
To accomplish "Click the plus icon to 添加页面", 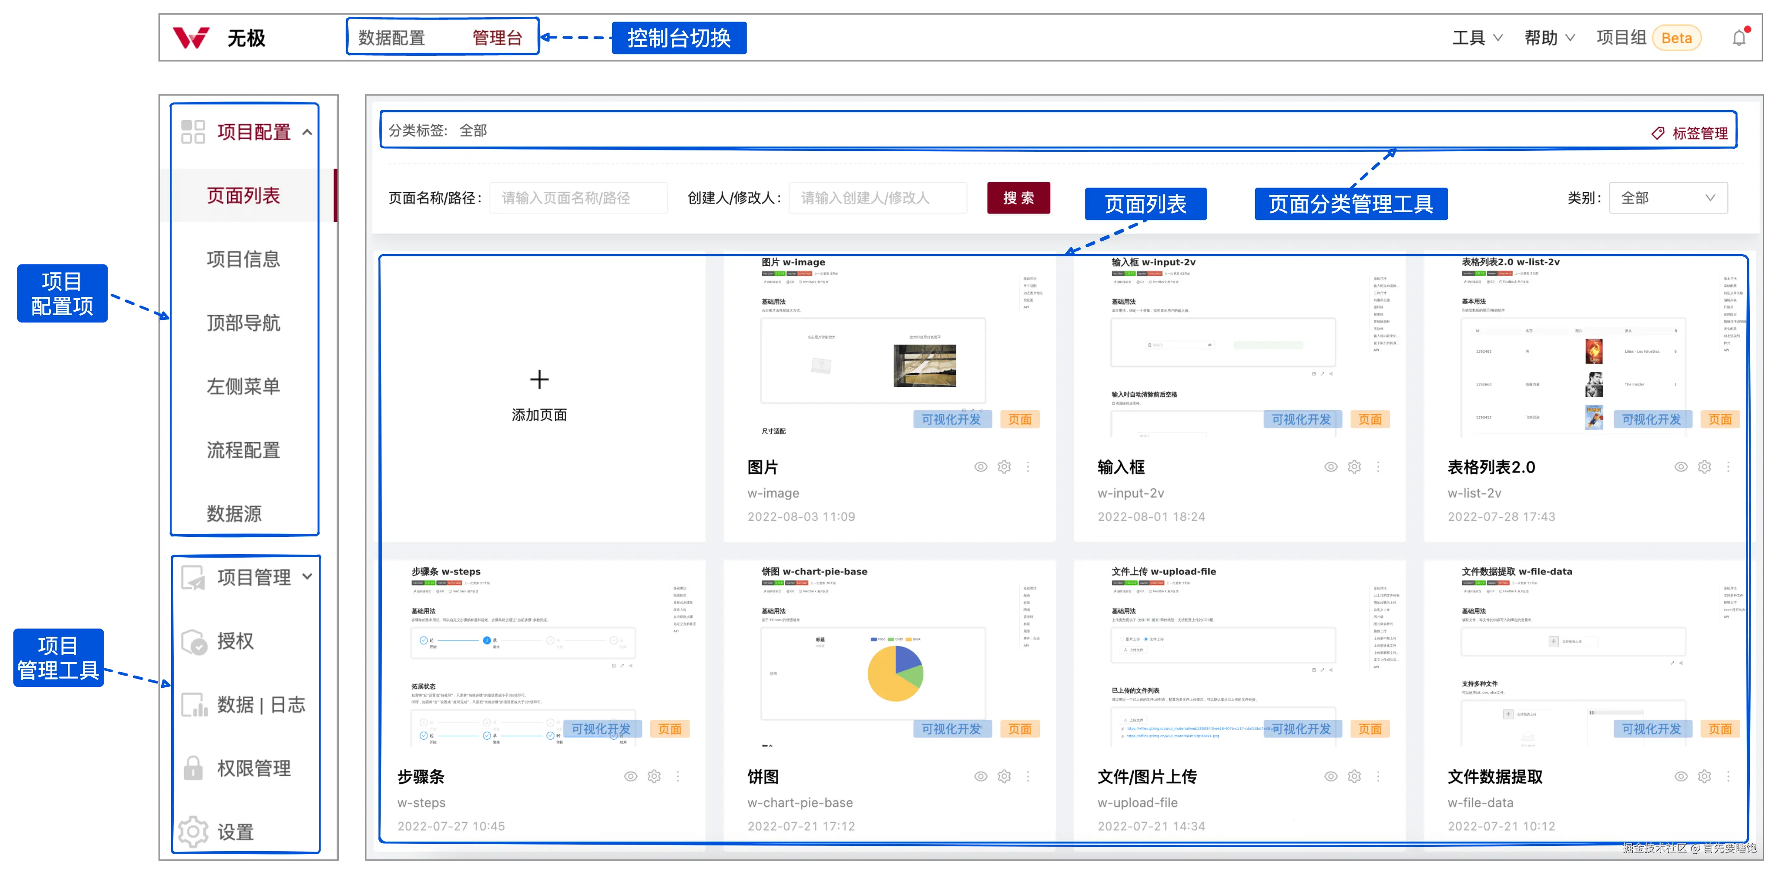I will click(x=540, y=380).
